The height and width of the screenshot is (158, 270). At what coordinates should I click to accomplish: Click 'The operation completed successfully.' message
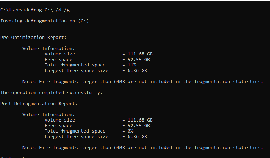(51, 93)
